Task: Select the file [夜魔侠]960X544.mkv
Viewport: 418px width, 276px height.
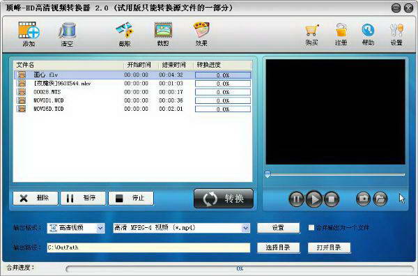Action: coord(62,84)
